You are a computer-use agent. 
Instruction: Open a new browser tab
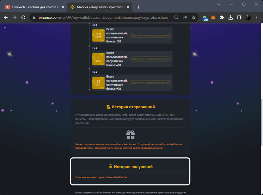pyautogui.click(x=138, y=7)
